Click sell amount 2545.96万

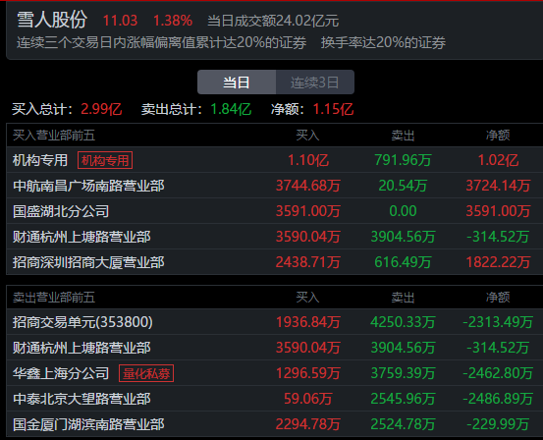click(x=403, y=399)
